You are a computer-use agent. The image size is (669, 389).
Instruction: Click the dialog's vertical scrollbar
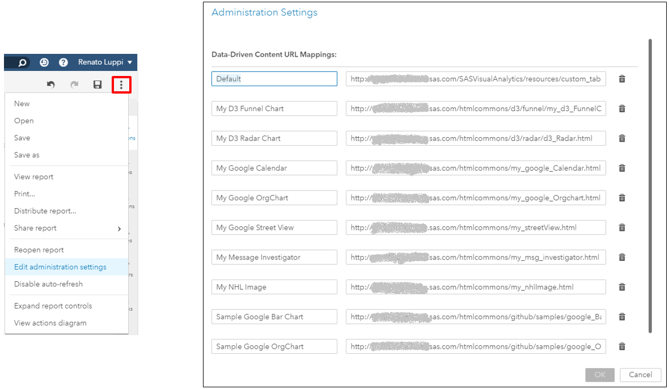650,186
